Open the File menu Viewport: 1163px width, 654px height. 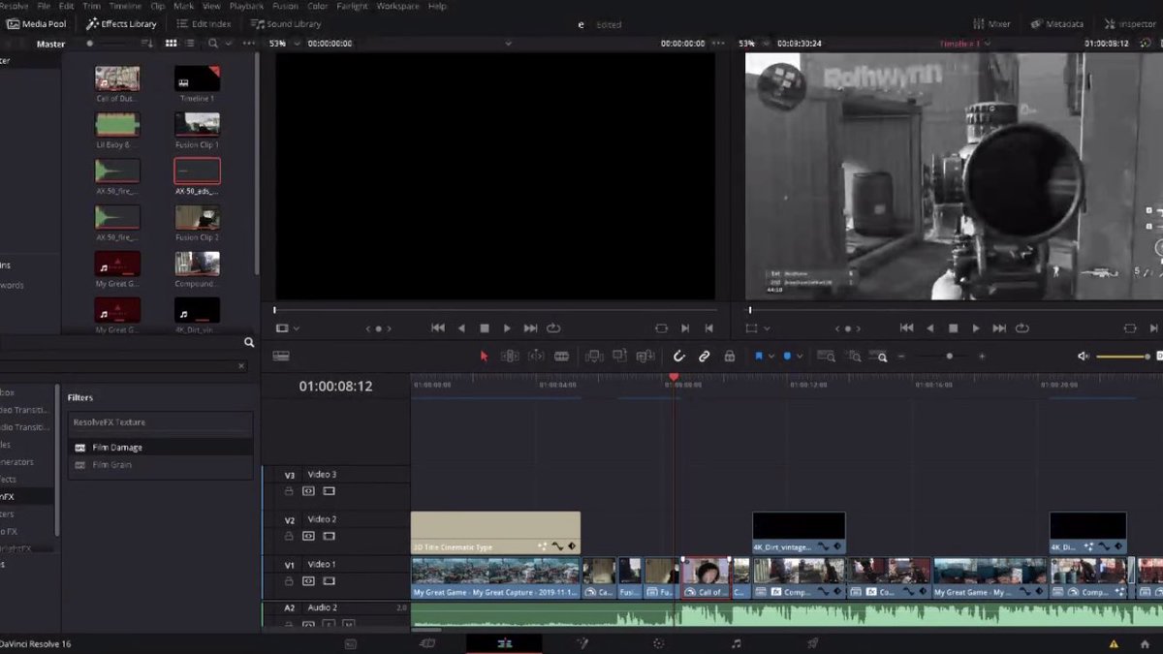[x=44, y=6]
